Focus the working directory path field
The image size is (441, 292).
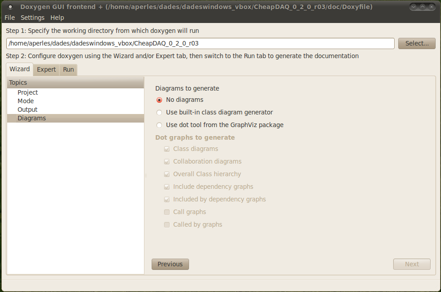[x=200, y=43]
